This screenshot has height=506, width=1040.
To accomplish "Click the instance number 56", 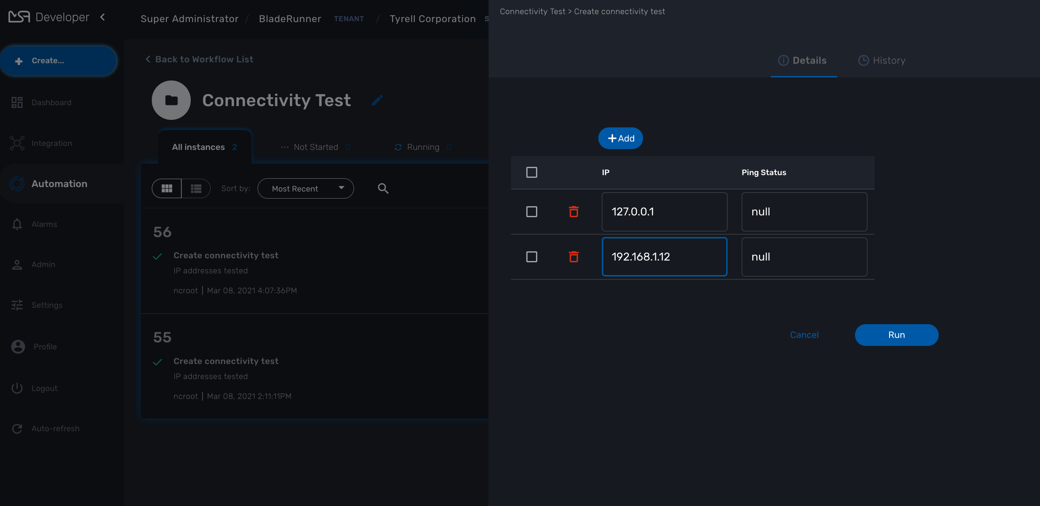I will [162, 232].
